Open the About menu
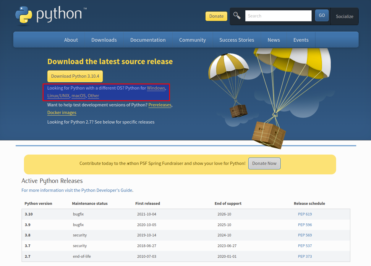The width and height of the screenshot is (371, 266). pyautogui.click(x=71, y=40)
